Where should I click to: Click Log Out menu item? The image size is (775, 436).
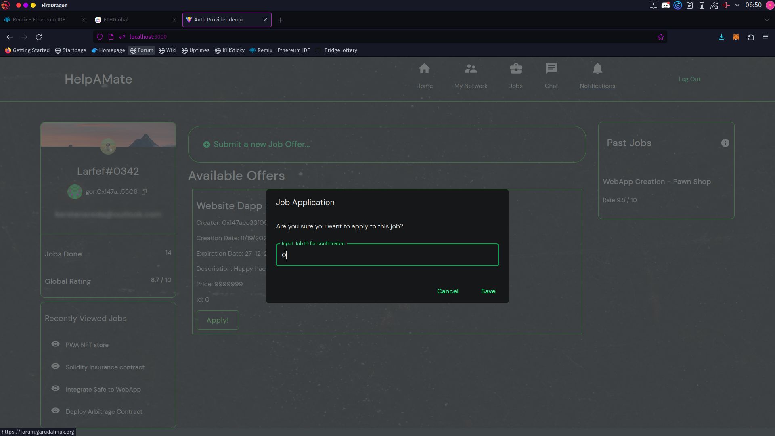click(689, 79)
